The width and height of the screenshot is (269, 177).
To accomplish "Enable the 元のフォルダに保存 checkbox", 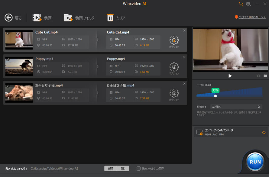I will point(139,169).
